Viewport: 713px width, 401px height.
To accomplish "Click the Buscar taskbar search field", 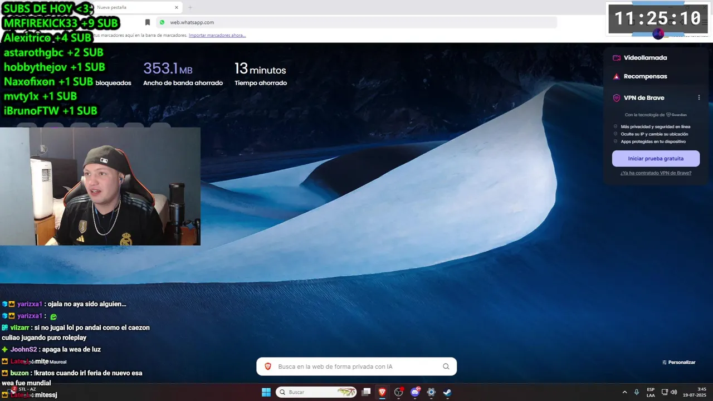I will point(316,392).
